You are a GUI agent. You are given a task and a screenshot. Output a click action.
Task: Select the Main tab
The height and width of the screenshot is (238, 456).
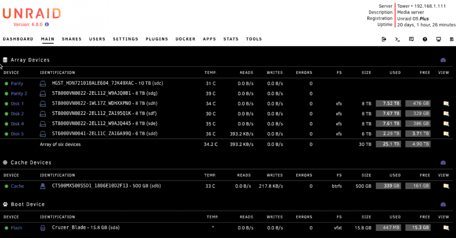47,39
